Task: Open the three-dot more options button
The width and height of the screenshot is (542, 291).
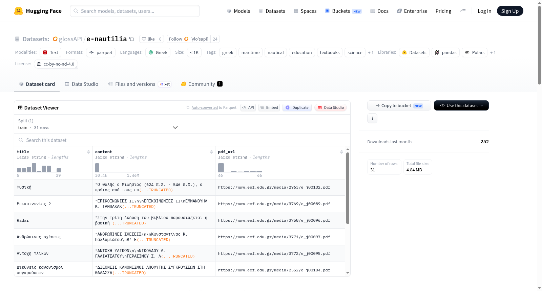Action: coord(372,118)
